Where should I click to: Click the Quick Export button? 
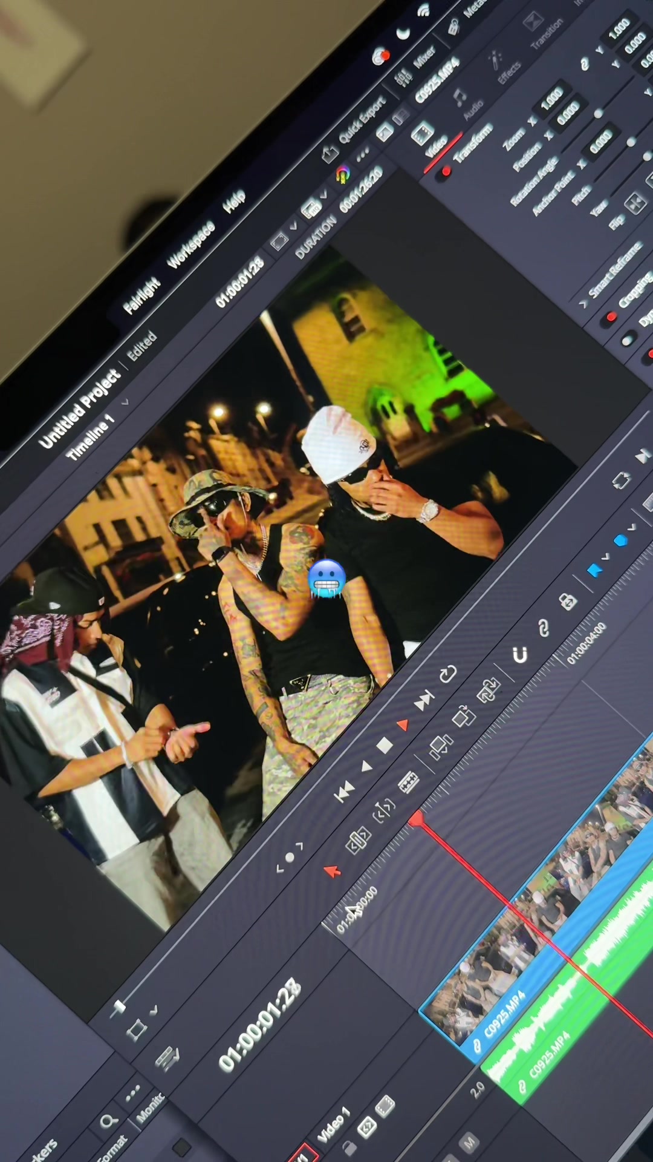(355, 129)
